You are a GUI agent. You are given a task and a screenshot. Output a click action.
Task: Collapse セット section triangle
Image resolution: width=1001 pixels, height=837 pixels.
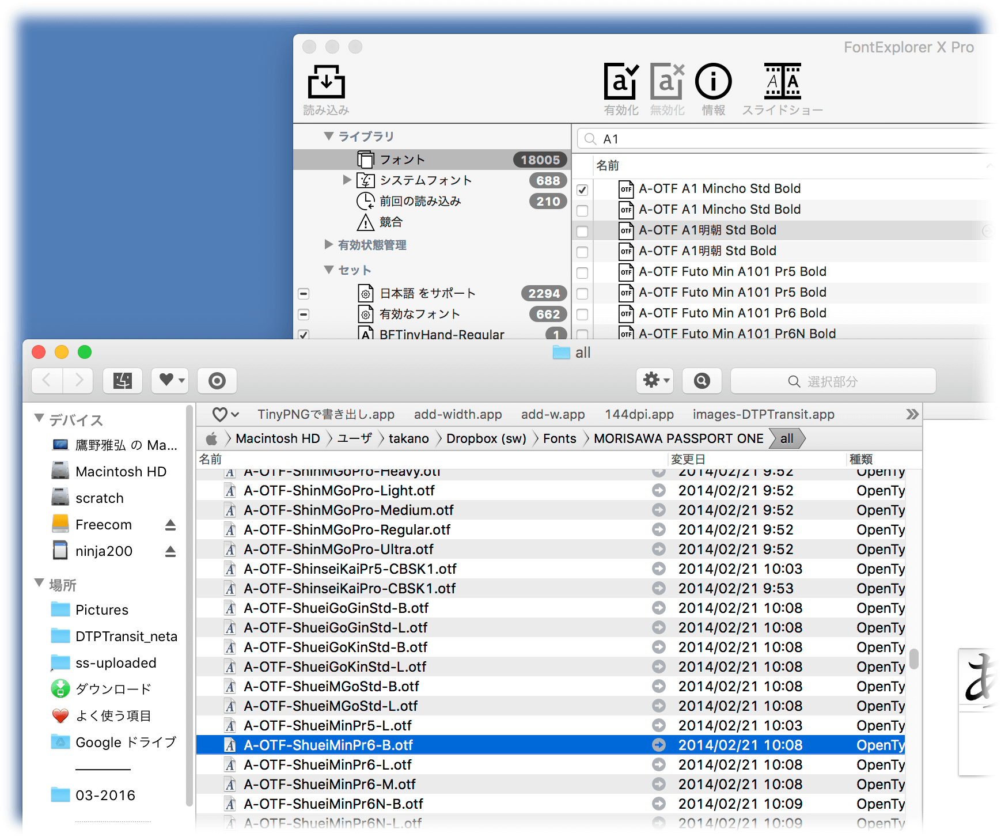tap(329, 270)
